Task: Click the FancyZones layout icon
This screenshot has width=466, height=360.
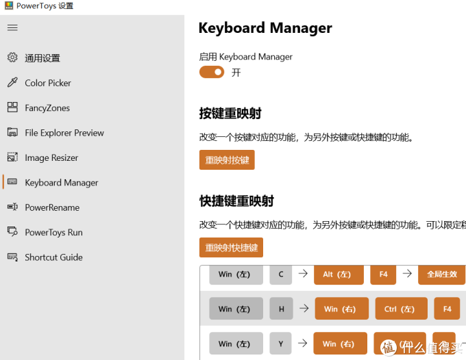Action: coord(12,107)
